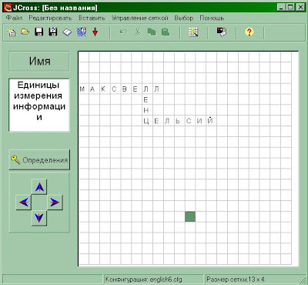The image size is (308, 285).
Task: Open the Вставить menu
Action: (x=92, y=18)
